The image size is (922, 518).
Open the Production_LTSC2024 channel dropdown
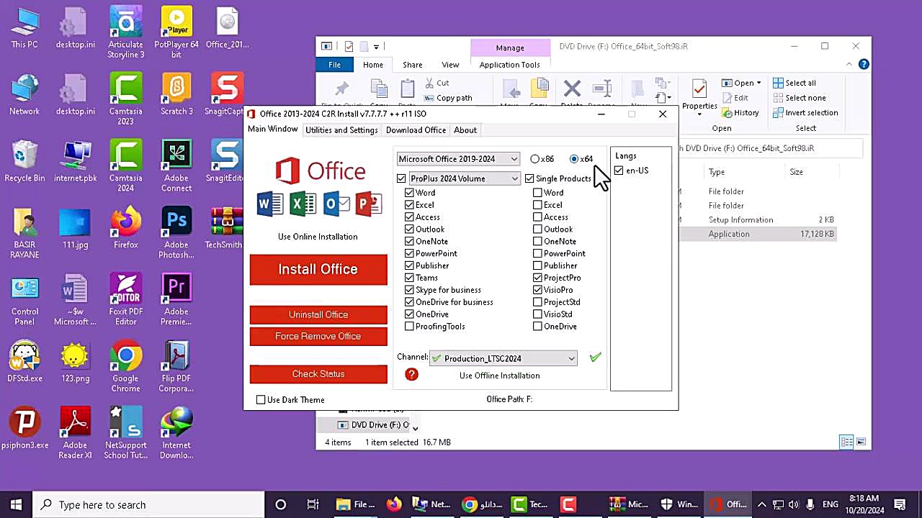[503, 358]
